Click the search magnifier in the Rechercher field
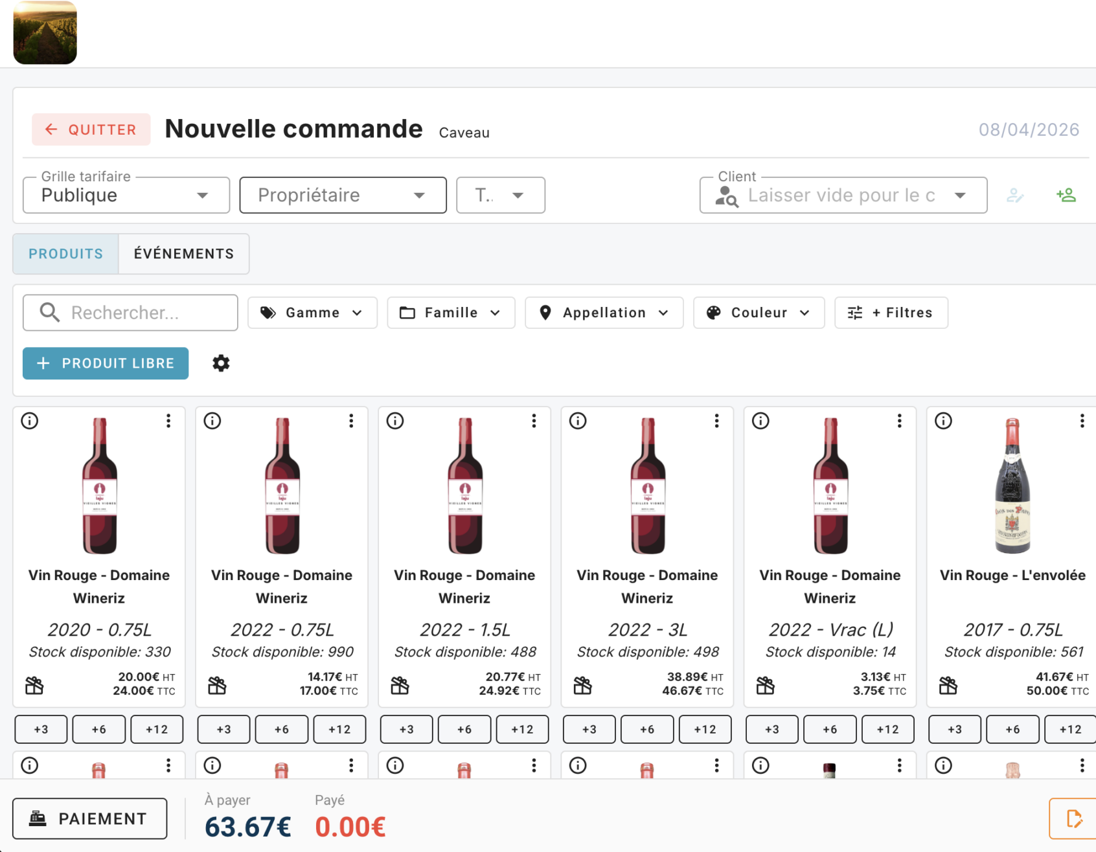This screenshot has height=852, width=1096. 48,312
